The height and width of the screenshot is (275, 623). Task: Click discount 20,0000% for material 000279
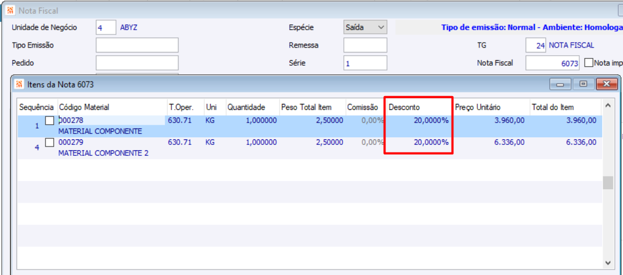(431, 142)
